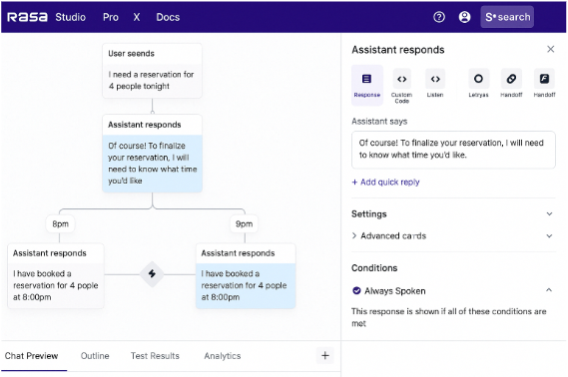568x377 pixels.
Task: Add a quick reply
Action: pyautogui.click(x=385, y=182)
